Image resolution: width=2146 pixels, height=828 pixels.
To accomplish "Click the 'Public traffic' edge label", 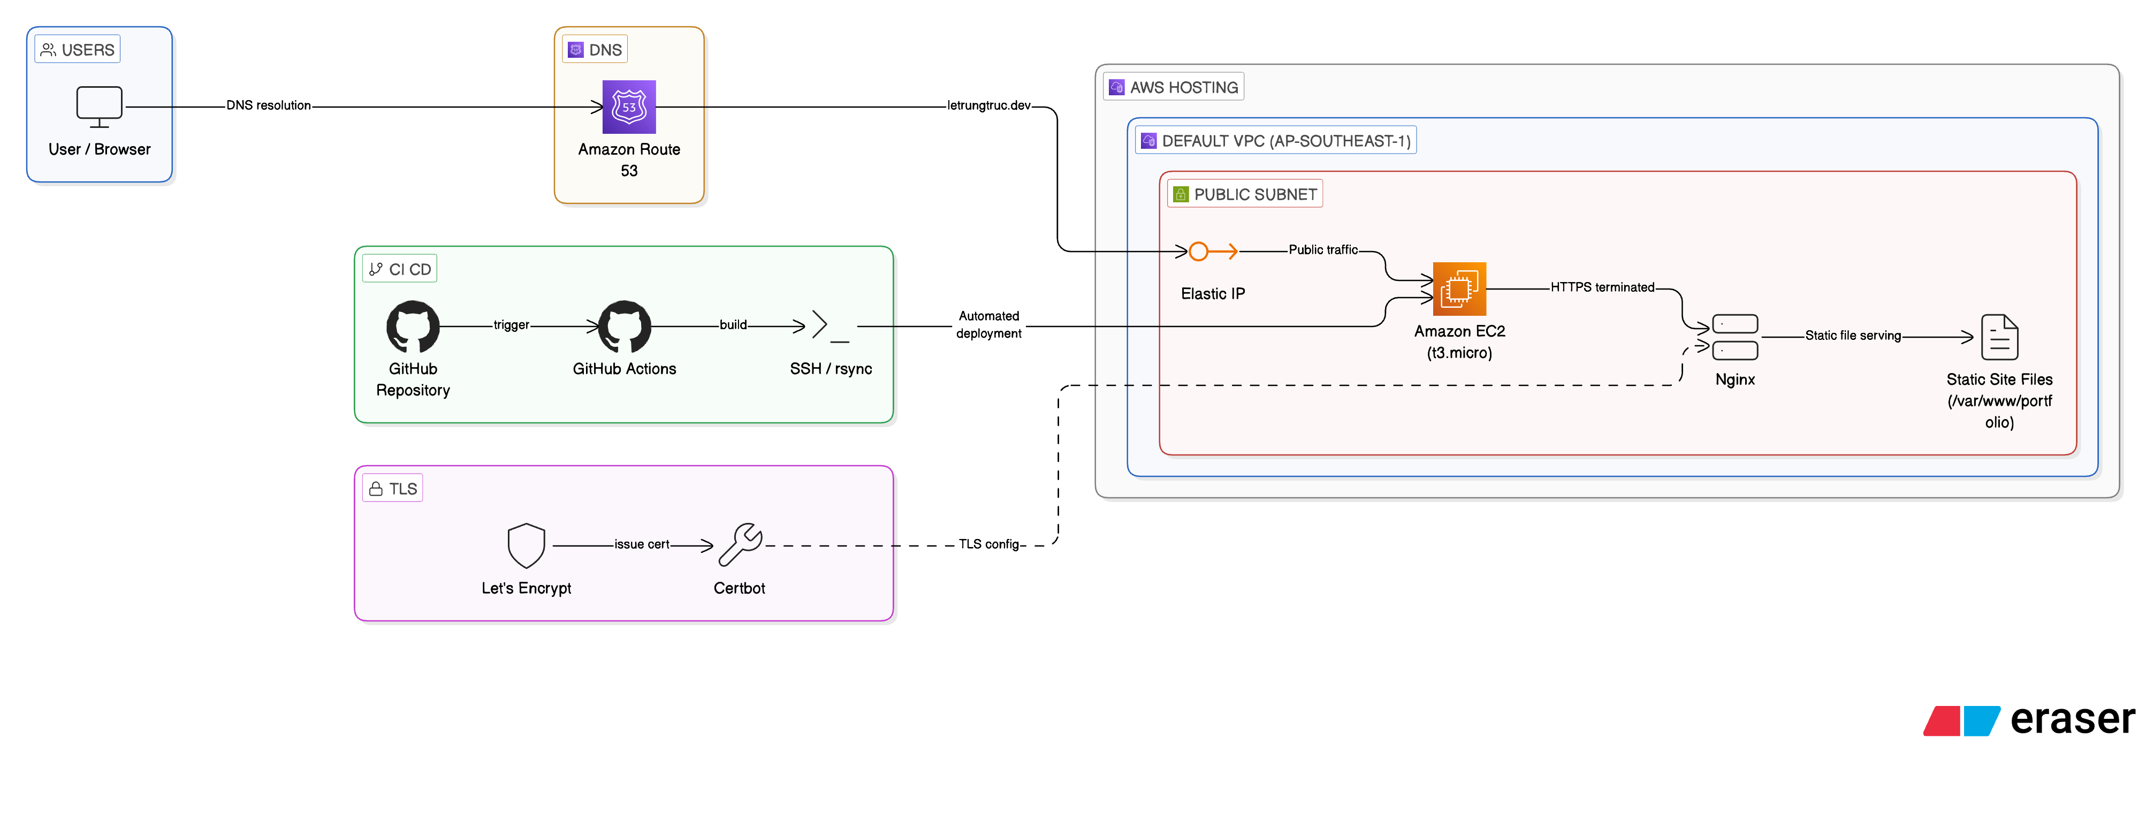I will pos(1323,250).
